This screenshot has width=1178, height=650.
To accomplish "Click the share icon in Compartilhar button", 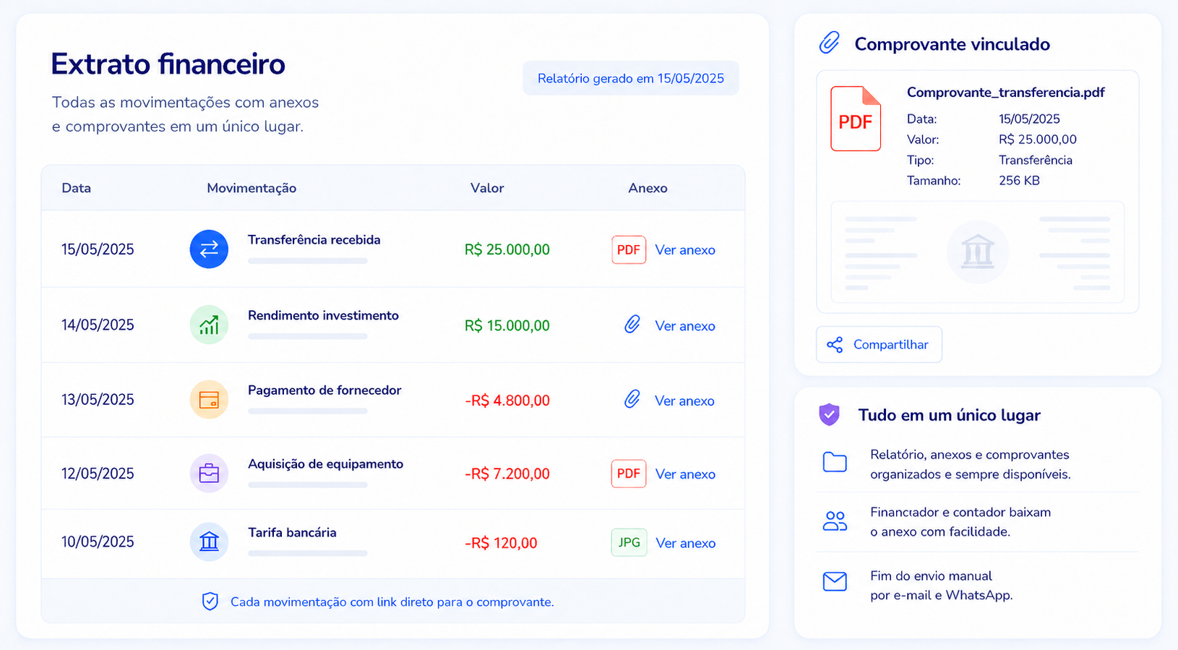I will (835, 345).
